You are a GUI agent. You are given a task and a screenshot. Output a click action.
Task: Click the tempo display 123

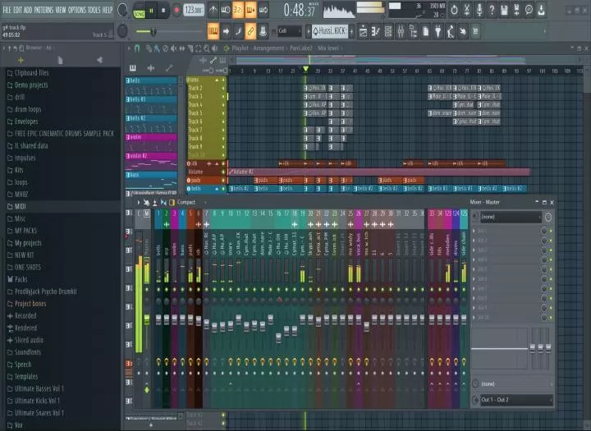[194, 10]
